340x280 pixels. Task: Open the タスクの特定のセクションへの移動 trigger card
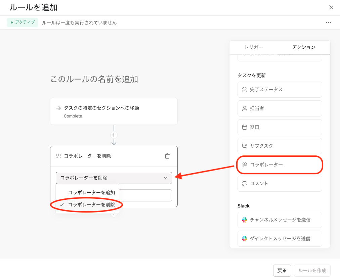coord(114,111)
